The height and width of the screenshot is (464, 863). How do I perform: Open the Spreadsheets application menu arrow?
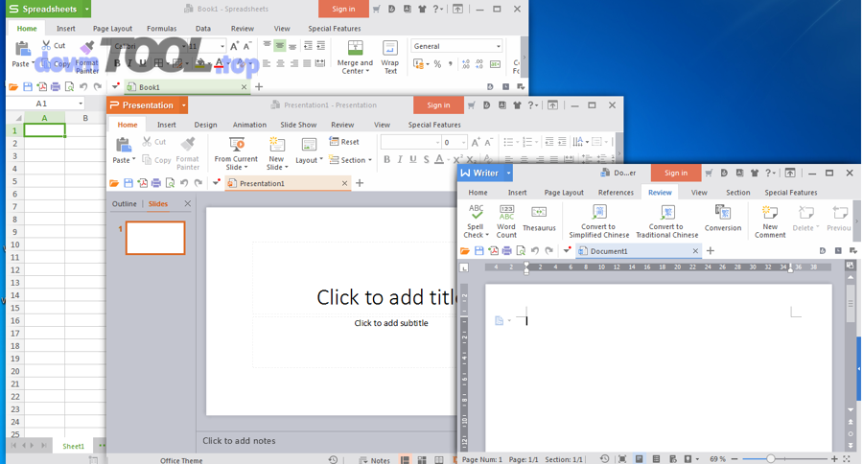(x=86, y=9)
